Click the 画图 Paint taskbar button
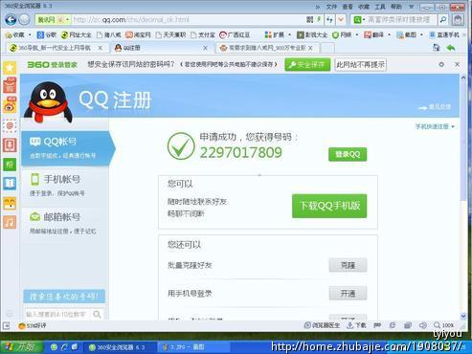This screenshot has height=354, width=472. (193, 347)
